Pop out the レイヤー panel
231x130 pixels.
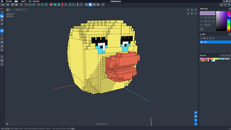pyautogui.click(x=230, y=34)
